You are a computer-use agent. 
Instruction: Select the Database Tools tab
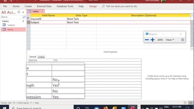(65, 6)
